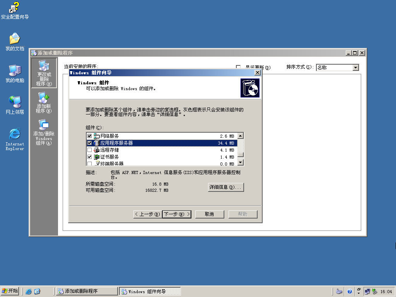Click the network connection tray icon
Image resolution: width=396 pixels, height=297 pixels.
pos(367,292)
